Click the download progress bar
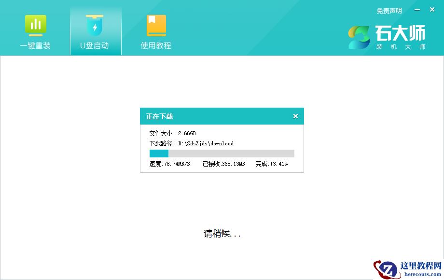This screenshot has height=280, width=444. tap(222, 153)
